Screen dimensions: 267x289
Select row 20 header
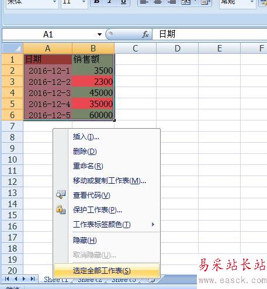12,270
